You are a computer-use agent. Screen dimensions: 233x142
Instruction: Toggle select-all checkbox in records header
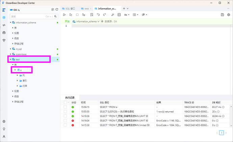click(x=65, y=102)
